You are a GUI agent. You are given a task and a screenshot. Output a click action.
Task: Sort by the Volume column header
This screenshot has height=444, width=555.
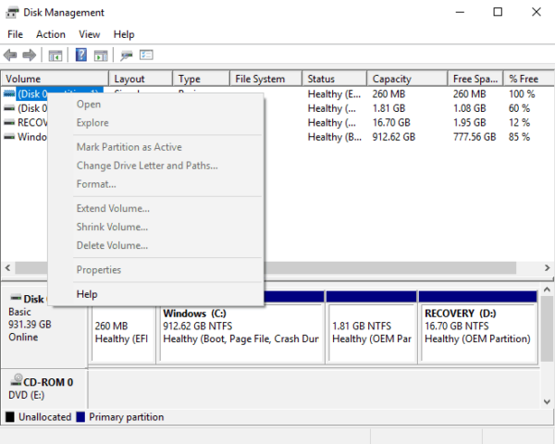pos(55,79)
